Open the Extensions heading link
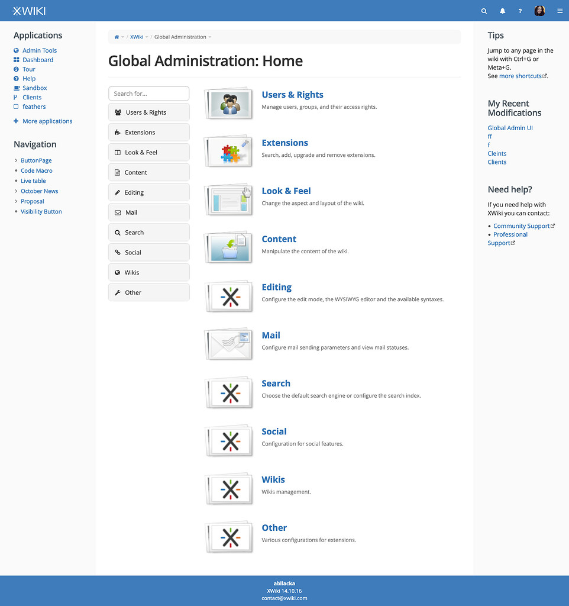Screen dimensions: 569x606 pyautogui.click(x=284, y=143)
